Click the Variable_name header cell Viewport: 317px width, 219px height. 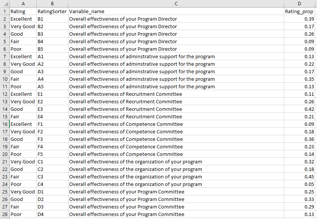coord(87,12)
